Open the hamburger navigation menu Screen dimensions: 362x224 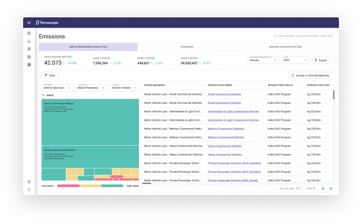[x=29, y=23]
